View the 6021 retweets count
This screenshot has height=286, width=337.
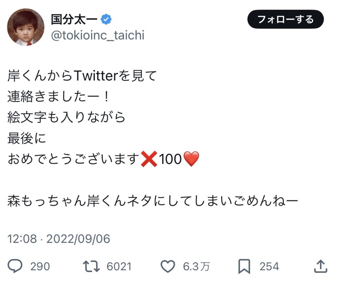tap(119, 266)
